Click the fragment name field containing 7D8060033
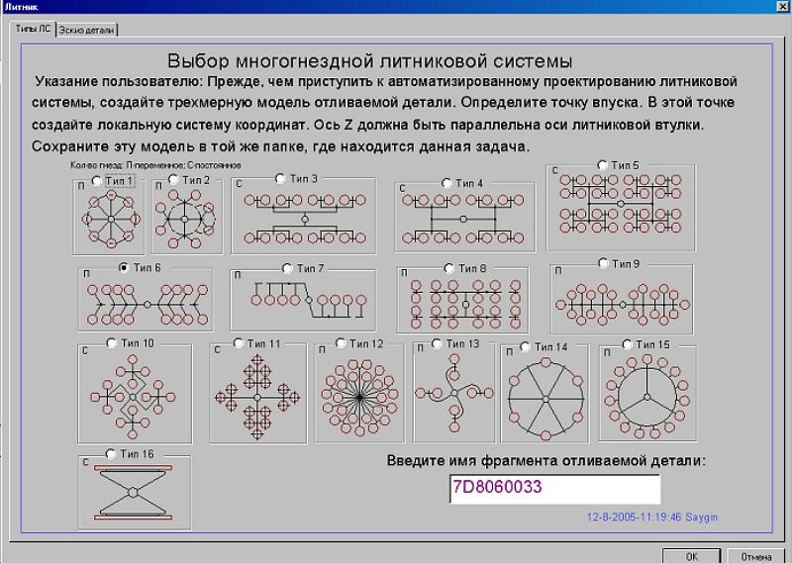 (553, 489)
